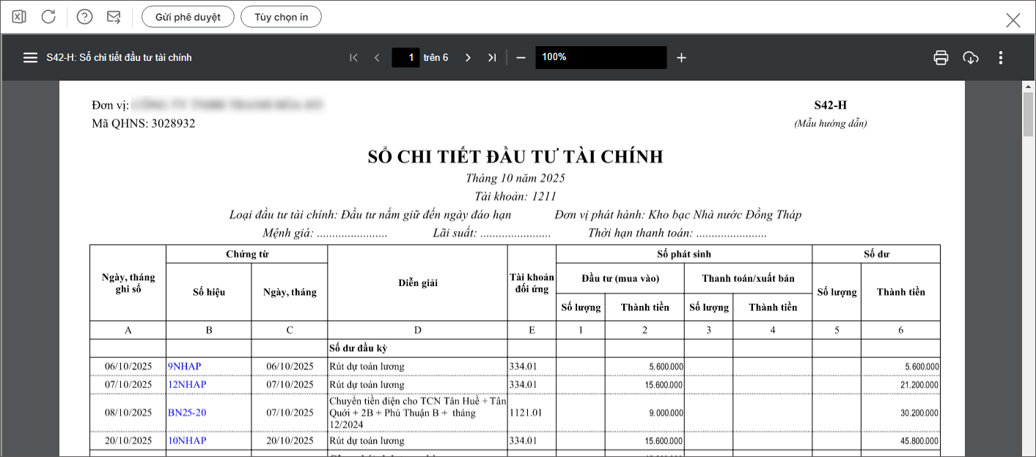Image resolution: width=1036 pixels, height=457 pixels.
Task: Click the 100% zoom level field
Action: (600, 57)
